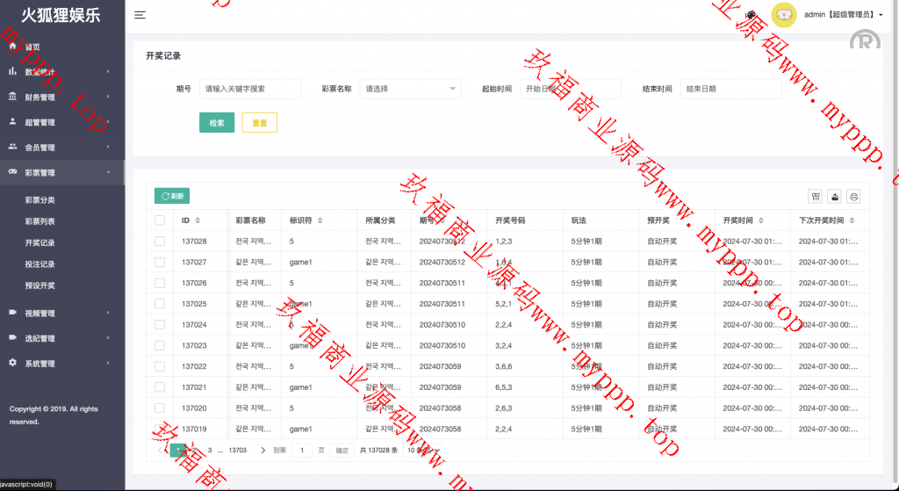Click the theme palette icon in header

(x=752, y=15)
